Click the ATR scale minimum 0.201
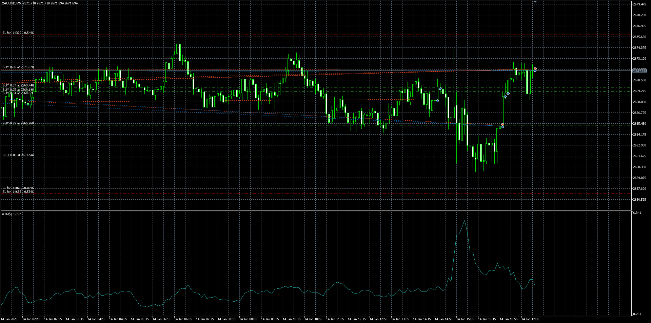 [x=637, y=314]
